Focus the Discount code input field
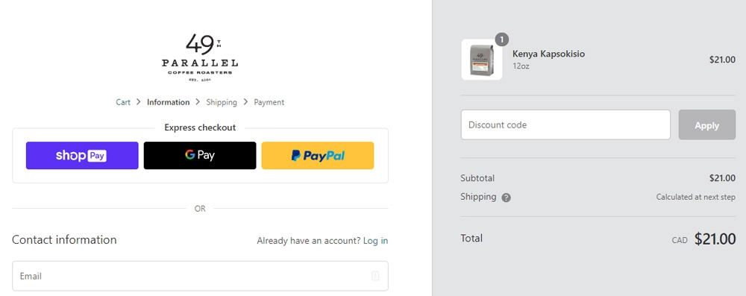Screen dimensions: 746x296 click(x=565, y=125)
